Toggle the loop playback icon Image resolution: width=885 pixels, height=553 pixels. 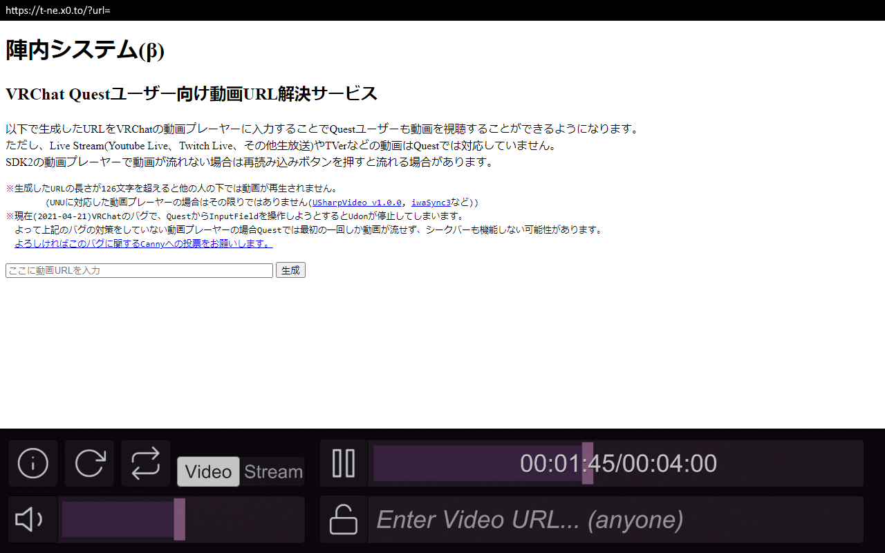click(145, 463)
